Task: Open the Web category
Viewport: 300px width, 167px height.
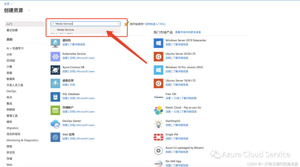Action: pyautogui.click(x=9, y=165)
